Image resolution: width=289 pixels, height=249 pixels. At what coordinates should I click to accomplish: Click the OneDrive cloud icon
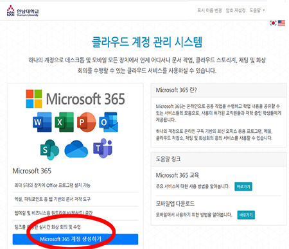[76, 149]
